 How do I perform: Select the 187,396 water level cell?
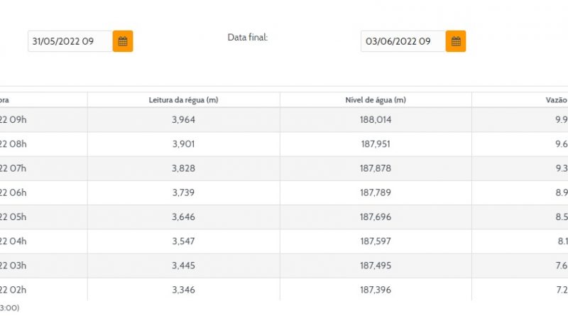coord(376,290)
